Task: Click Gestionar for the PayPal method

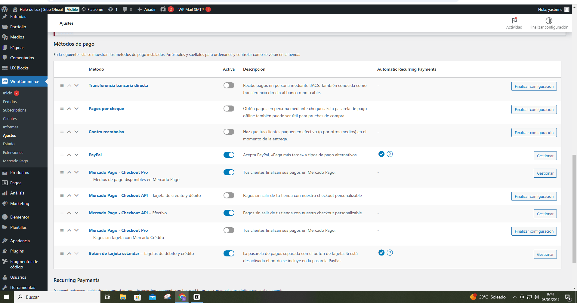Action: point(545,156)
